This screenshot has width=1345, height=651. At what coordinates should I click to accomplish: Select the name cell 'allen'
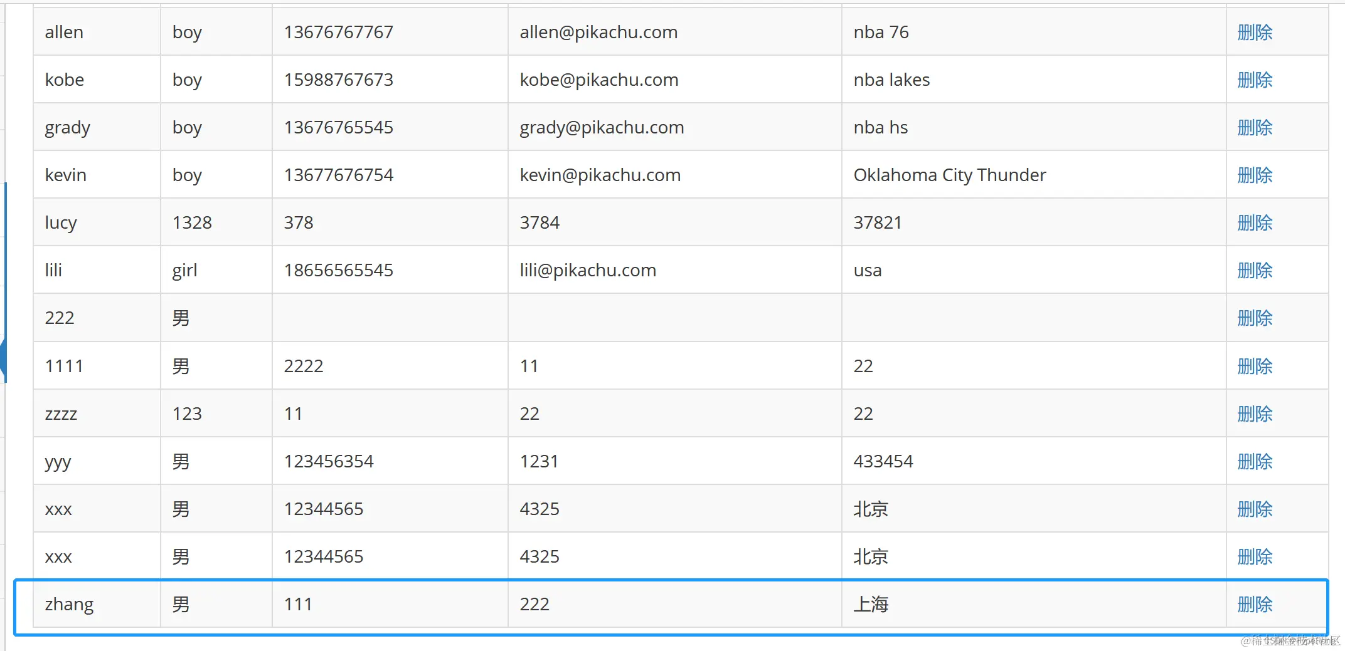tap(64, 32)
